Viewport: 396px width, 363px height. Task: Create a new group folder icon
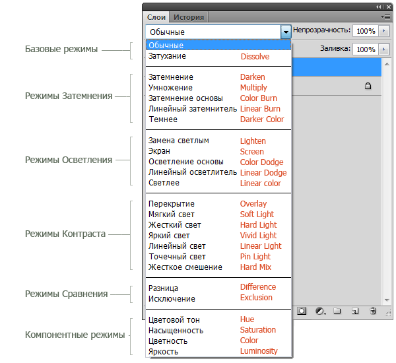337,311
